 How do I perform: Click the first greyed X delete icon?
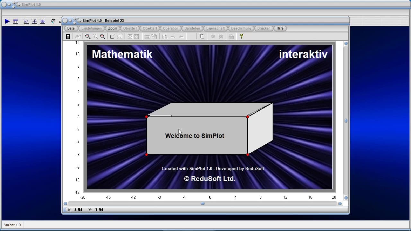pyautogui.click(x=213, y=37)
